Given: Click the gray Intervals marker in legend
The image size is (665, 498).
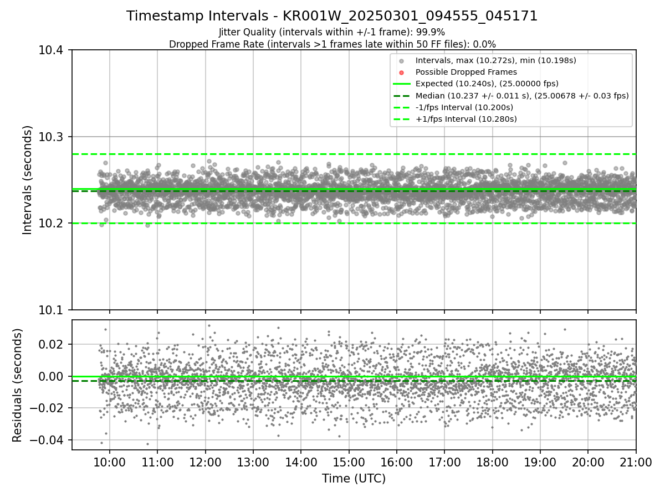Looking at the screenshot, I should tap(402, 61).
